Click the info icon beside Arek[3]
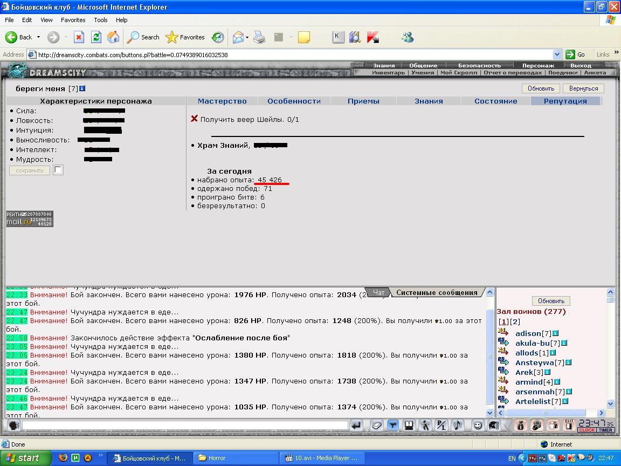The height and width of the screenshot is (466, 621). [x=547, y=372]
